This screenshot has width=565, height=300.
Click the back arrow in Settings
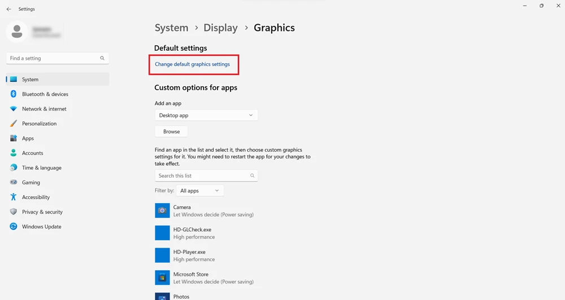pyautogui.click(x=8, y=9)
